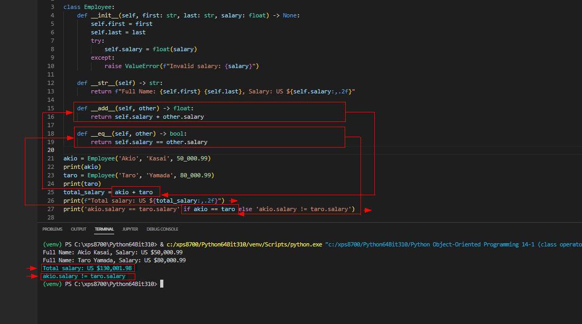Click line number 18 in the gutter
This screenshot has height=324, width=582.
click(51, 134)
